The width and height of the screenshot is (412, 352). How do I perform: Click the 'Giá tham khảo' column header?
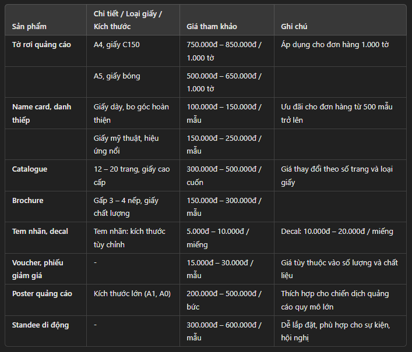point(212,27)
